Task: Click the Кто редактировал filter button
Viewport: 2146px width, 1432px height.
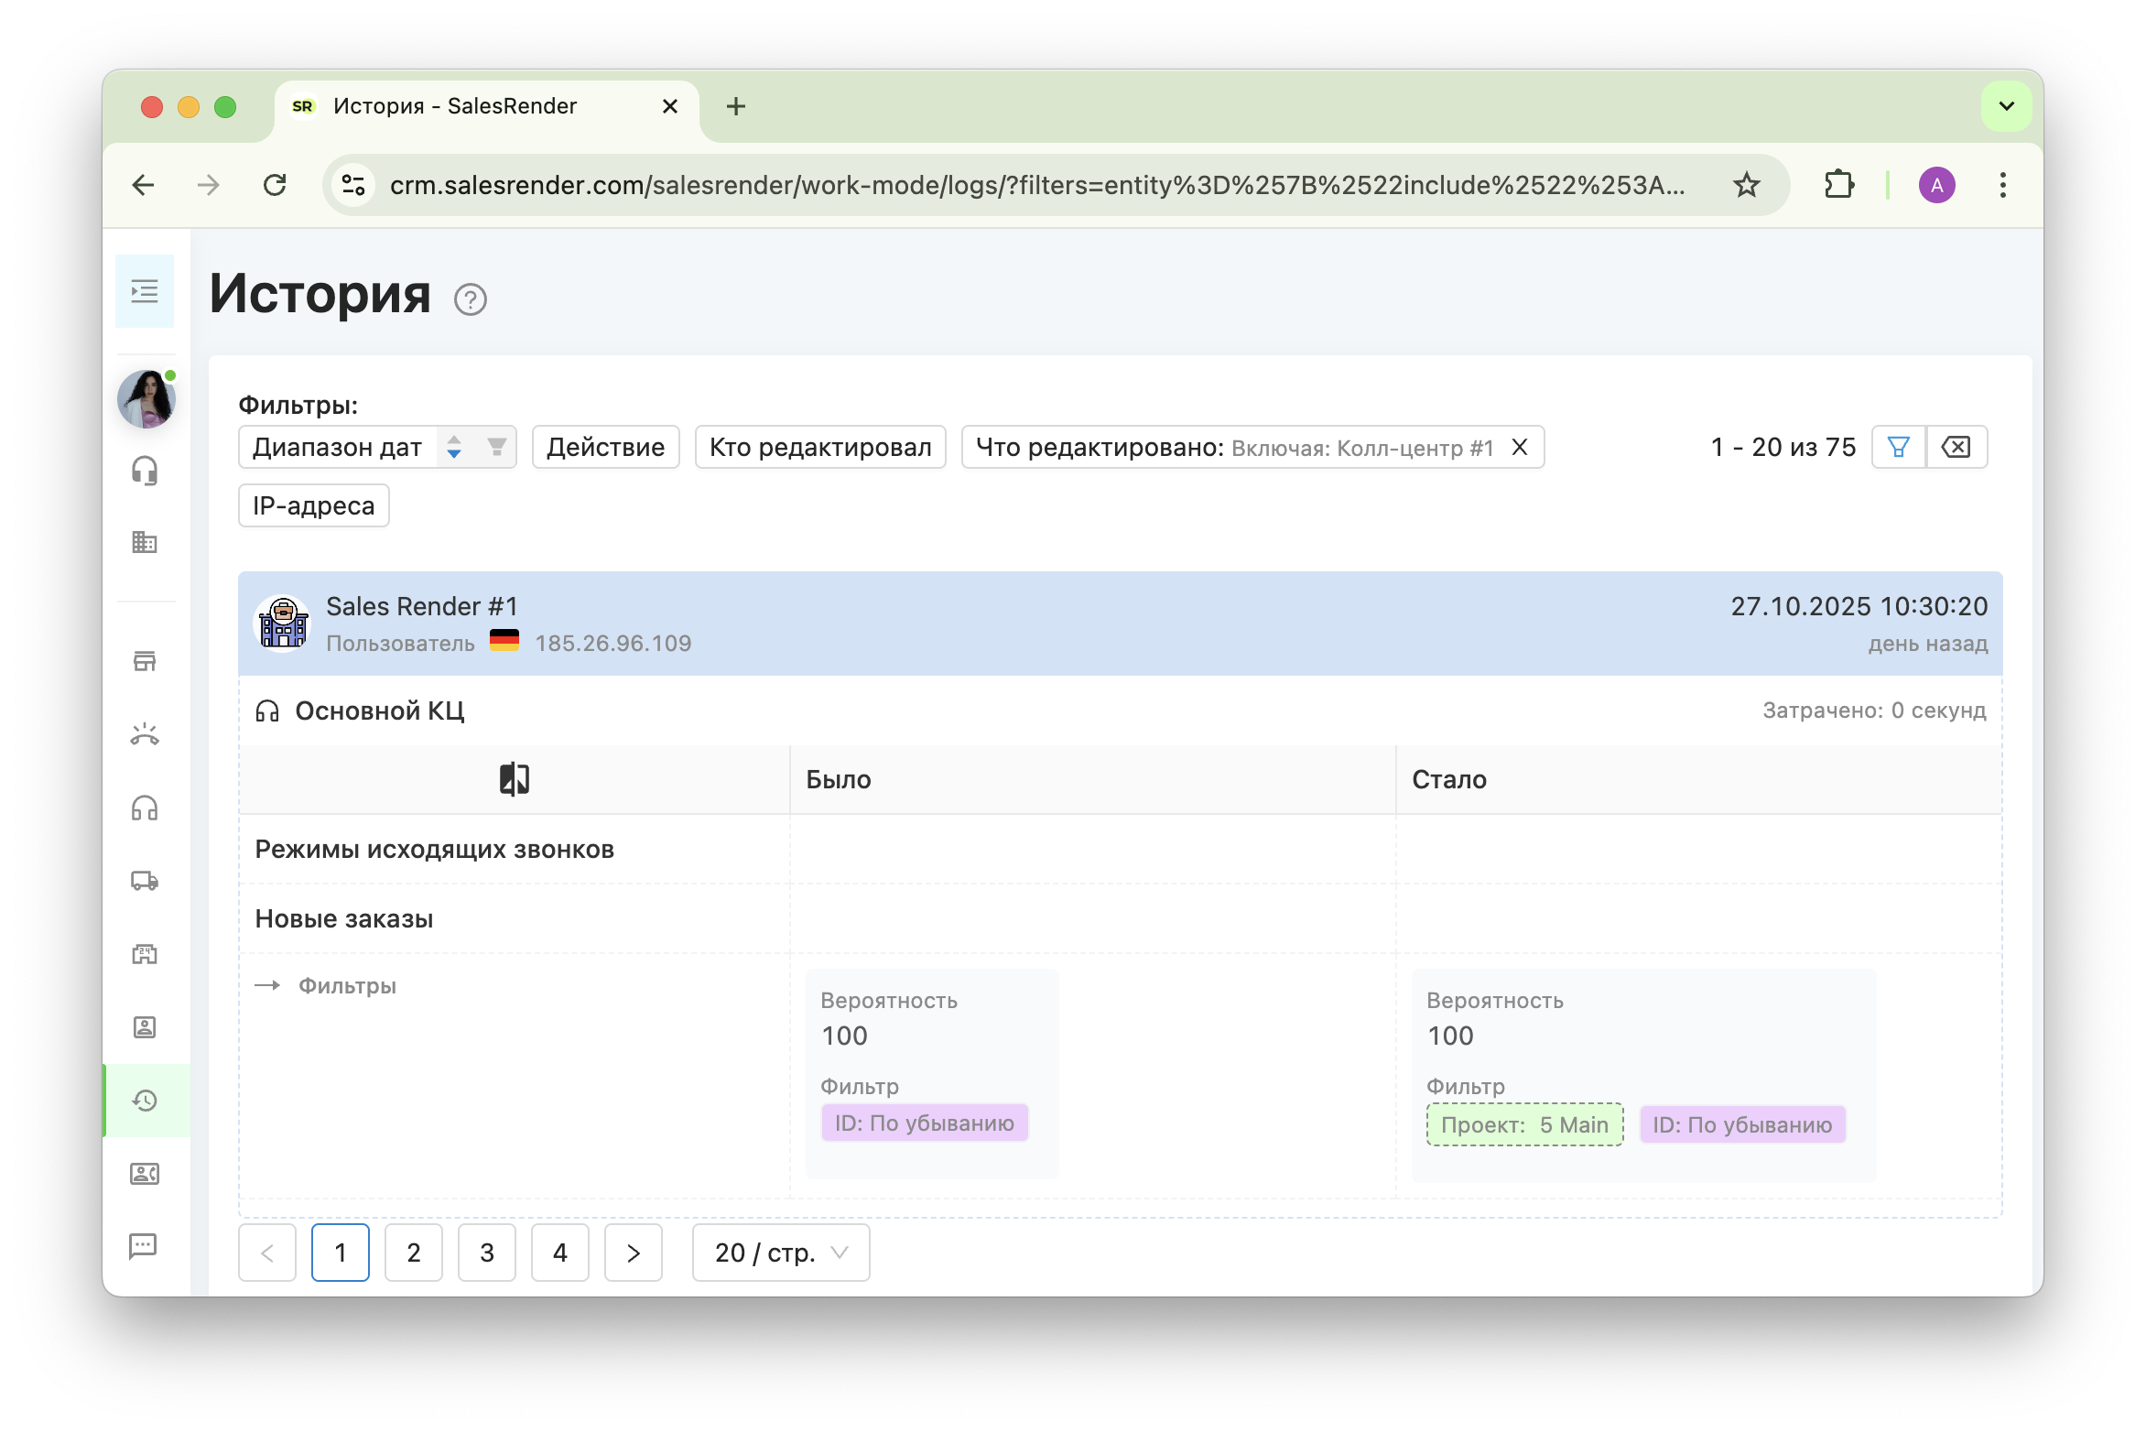Action: tap(820, 447)
